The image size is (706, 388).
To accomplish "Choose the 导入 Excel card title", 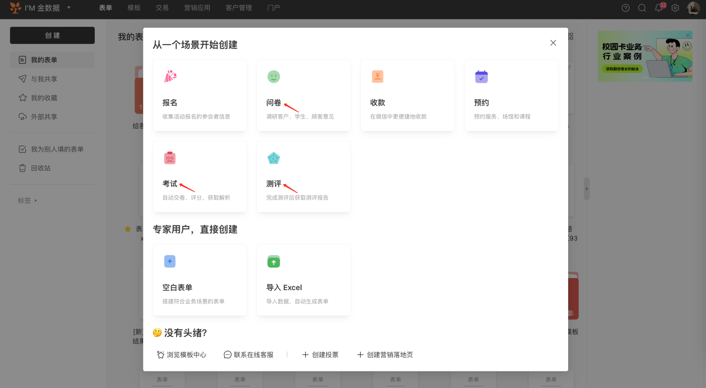I will click(x=284, y=288).
